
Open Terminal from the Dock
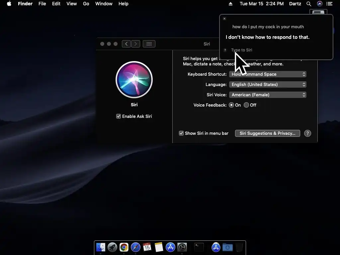(x=199, y=247)
